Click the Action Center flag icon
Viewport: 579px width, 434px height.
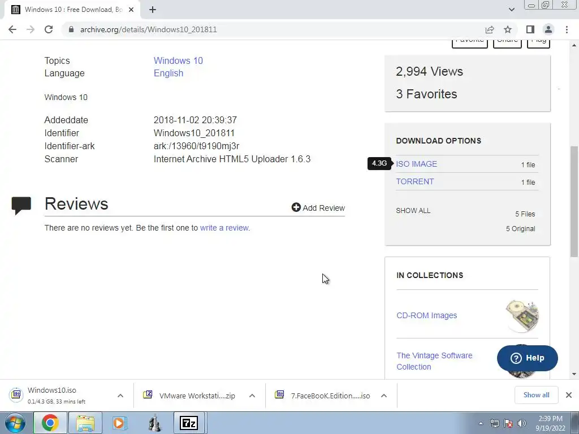[x=508, y=423]
